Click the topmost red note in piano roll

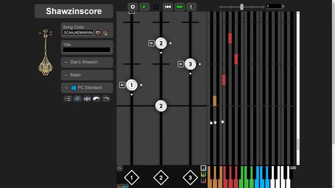pos(230,38)
